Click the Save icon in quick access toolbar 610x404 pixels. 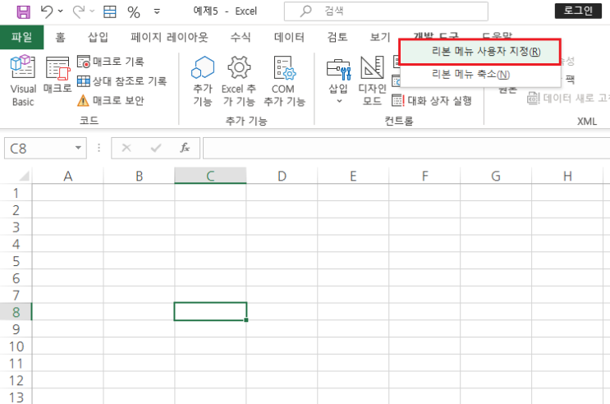coord(23,11)
